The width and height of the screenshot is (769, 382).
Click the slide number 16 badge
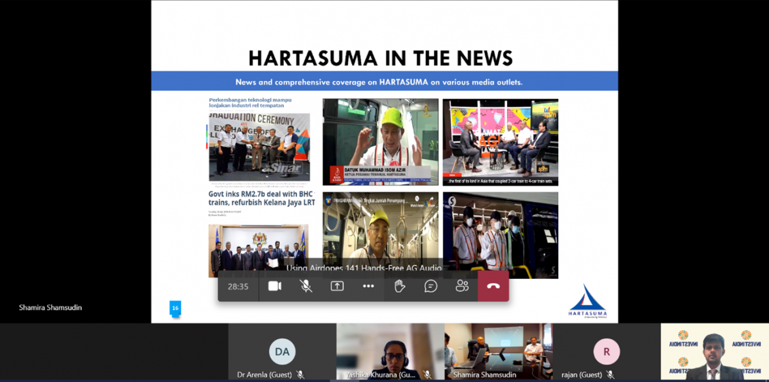click(175, 308)
